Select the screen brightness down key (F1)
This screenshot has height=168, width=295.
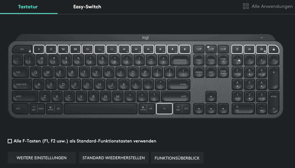tap(39, 49)
